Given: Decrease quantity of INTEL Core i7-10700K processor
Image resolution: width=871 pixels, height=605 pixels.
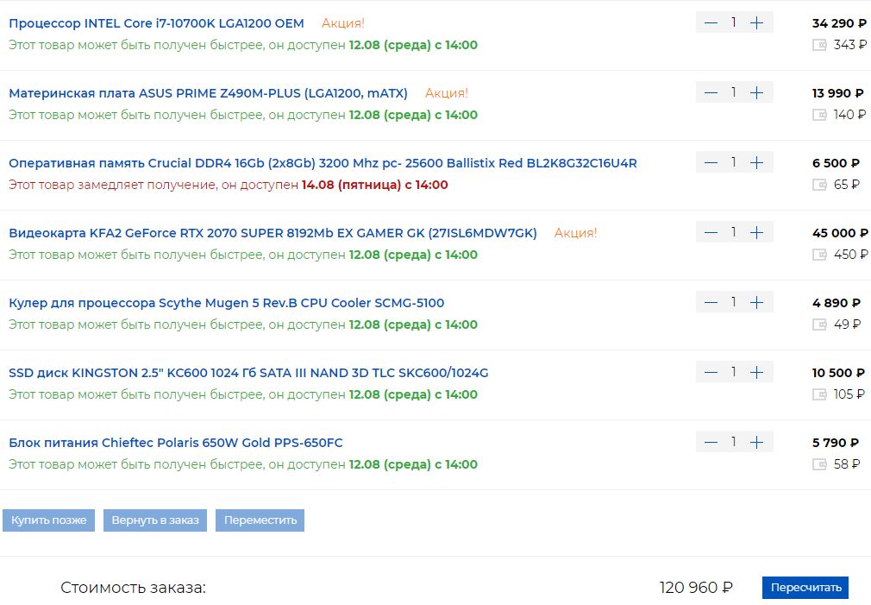Looking at the screenshot, I should [711, 22].
